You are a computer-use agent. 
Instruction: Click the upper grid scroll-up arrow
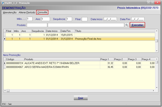tap(157, 31)
